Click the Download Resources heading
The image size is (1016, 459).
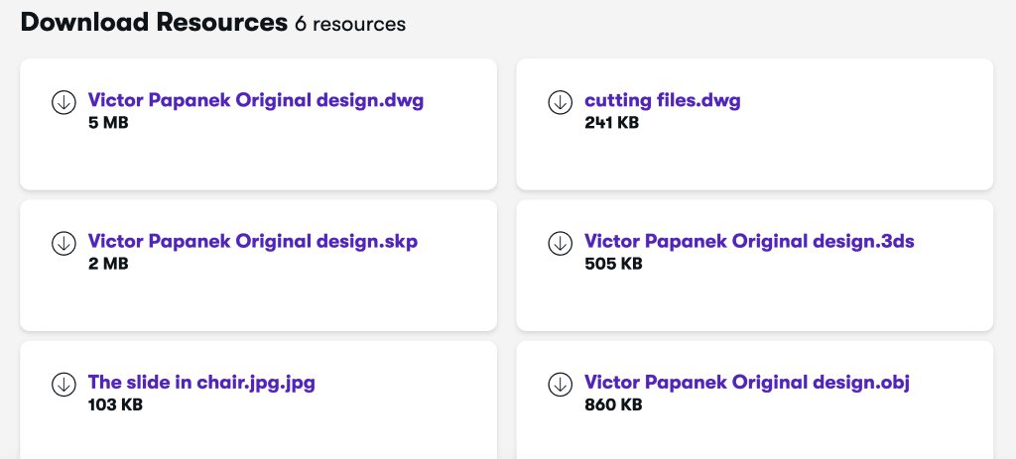[x=153, y=23]
